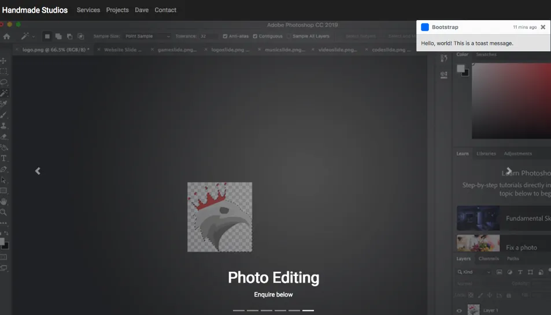Select the Move tool
This screenshot has height=315, width=551.
click(3, 61)
